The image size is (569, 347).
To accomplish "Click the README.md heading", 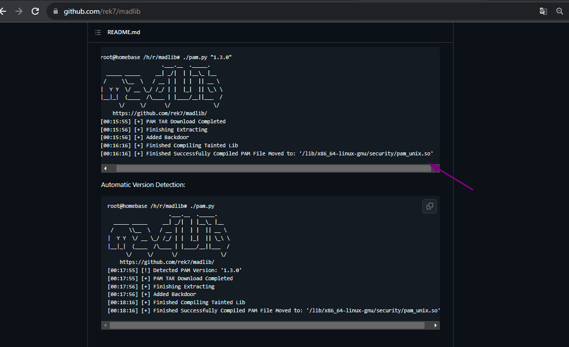I will [124, 32].
